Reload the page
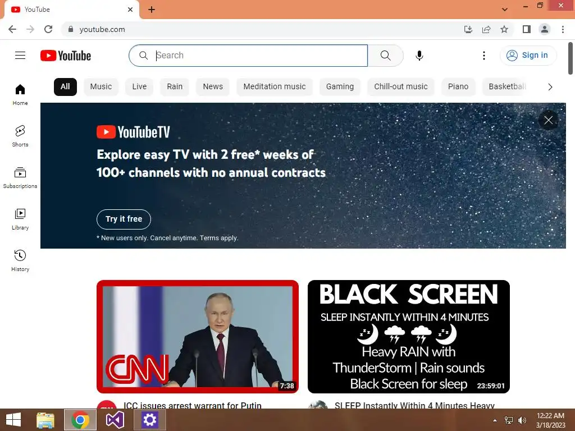 48,29
